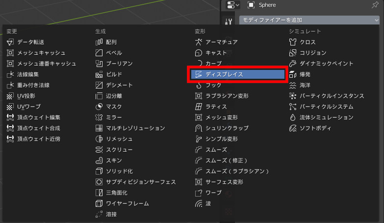Screen dimensions: 384x223
Task: Click the Mesh Cache (メッシュキャッシュ) icon
Action: click(10, 53)
